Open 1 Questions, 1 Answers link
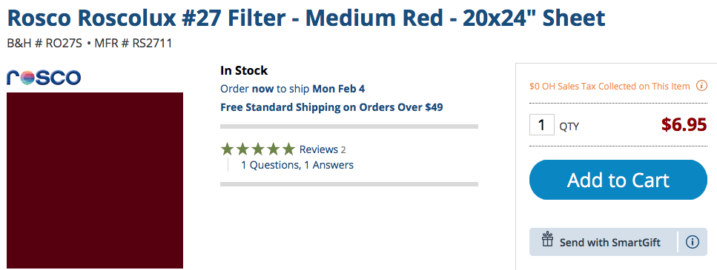The width and height of the screenshot is (717, 270). click(x=297, y=165)
